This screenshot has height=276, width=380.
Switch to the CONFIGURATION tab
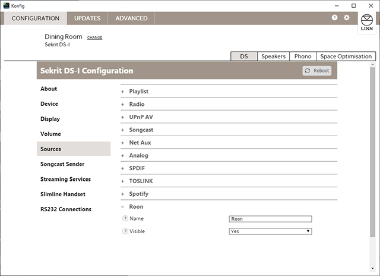tap(36, 18)
